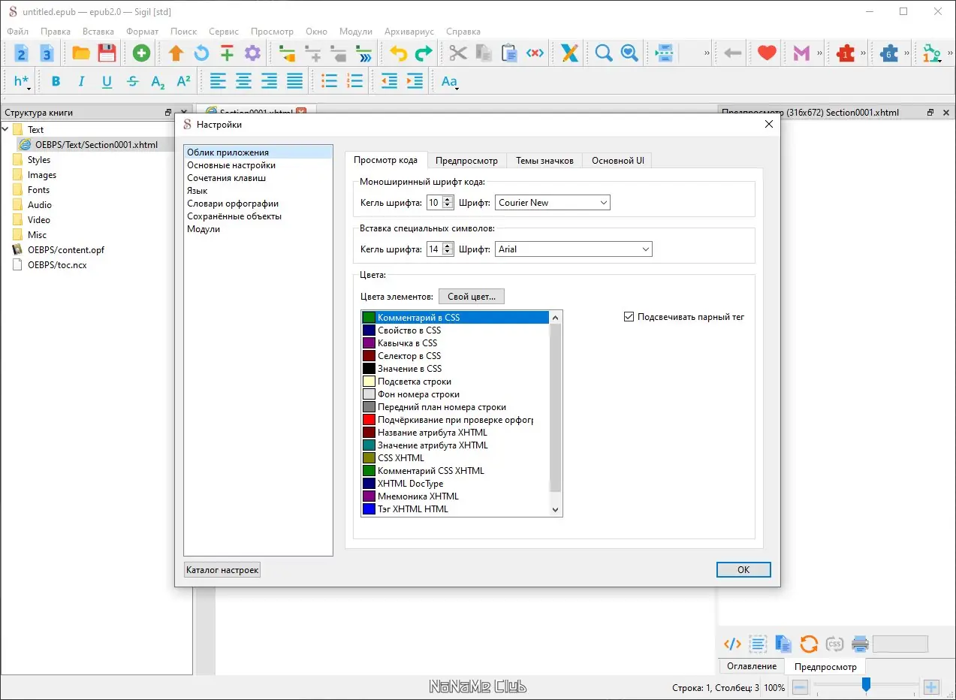Click the magnifier with heart saved searches icon
Screen dimensions: 956x700
click(629, 53)
